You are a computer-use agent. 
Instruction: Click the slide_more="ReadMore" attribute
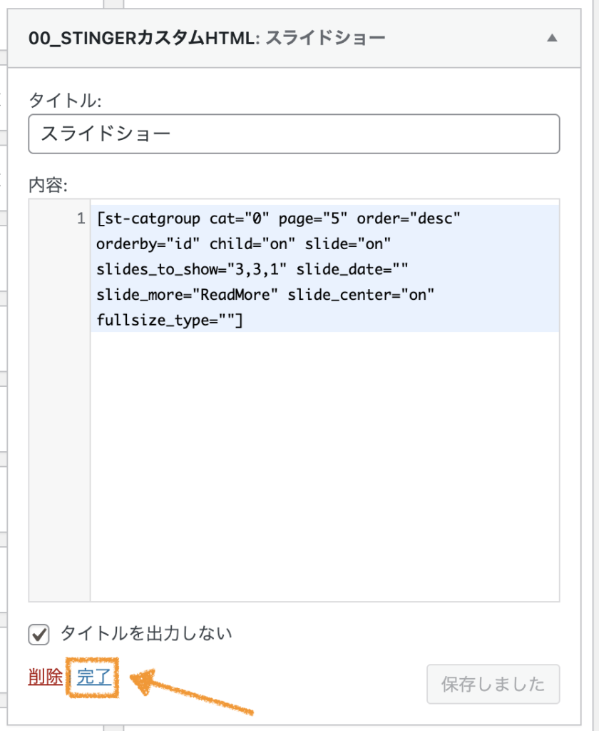click(187, 295)
